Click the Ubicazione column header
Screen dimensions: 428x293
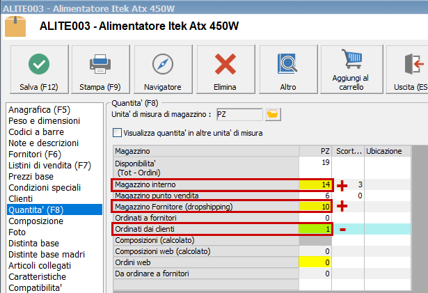388,151
